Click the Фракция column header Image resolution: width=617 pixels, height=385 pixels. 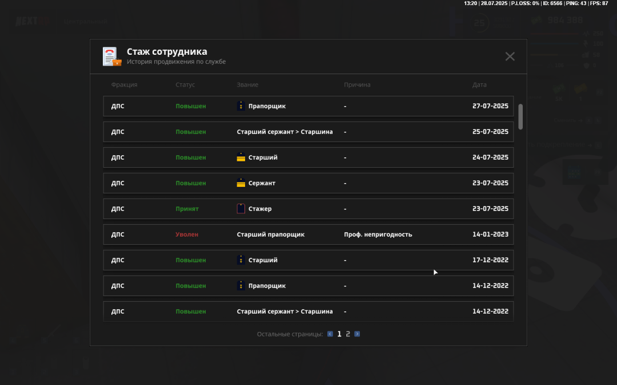pos(124,84)
